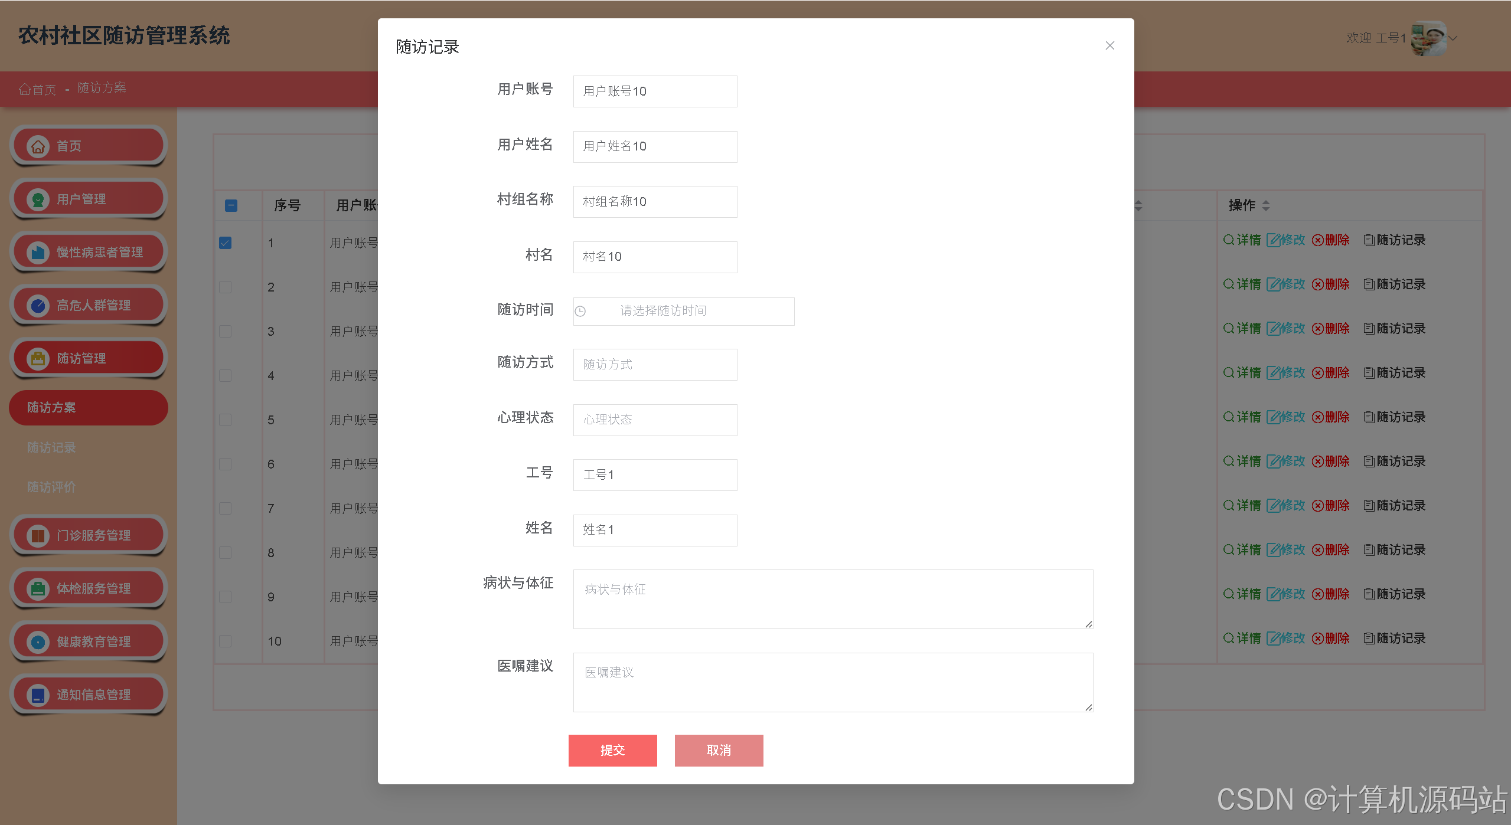Go to 首页 in the sidebar
This screenshot has height=825, width=1511.
tap(89, 146)
